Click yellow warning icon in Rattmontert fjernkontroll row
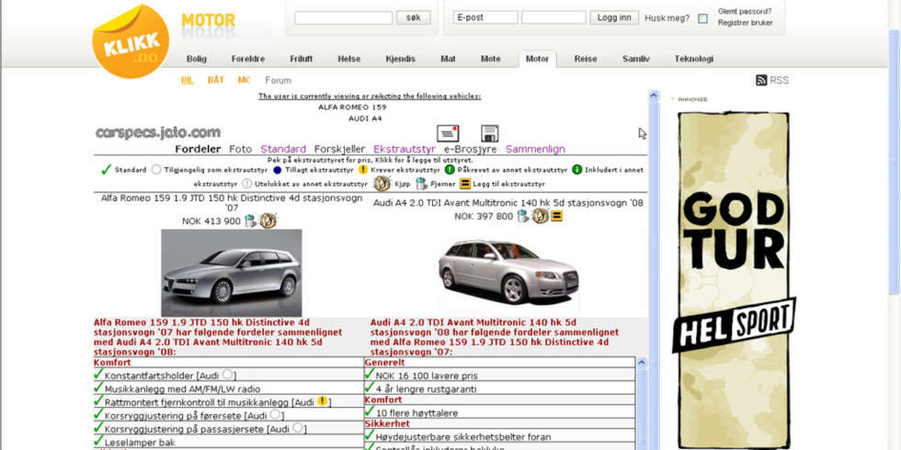The width and height of the screenshot is (901, 450). [x=323, y=400]
